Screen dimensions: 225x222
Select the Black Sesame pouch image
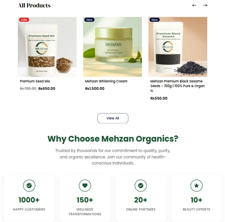point(178,47)
